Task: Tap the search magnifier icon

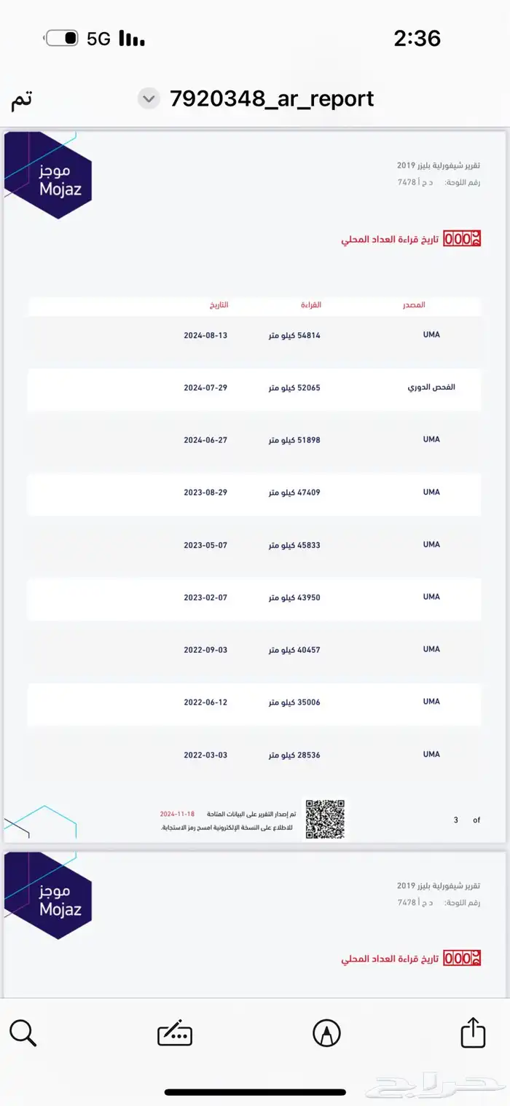Action: coord(23,1032)
